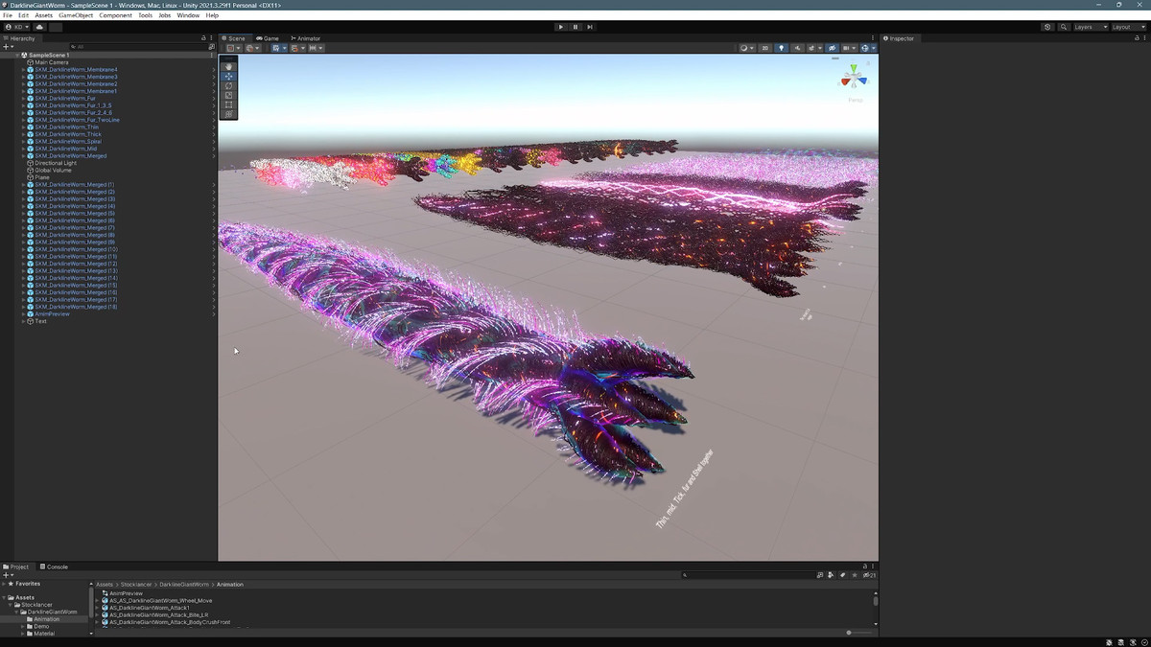Click the Play button
The height and width of the screenshot is (647, 1151).
pyautogui.click(x=561, y=27)
